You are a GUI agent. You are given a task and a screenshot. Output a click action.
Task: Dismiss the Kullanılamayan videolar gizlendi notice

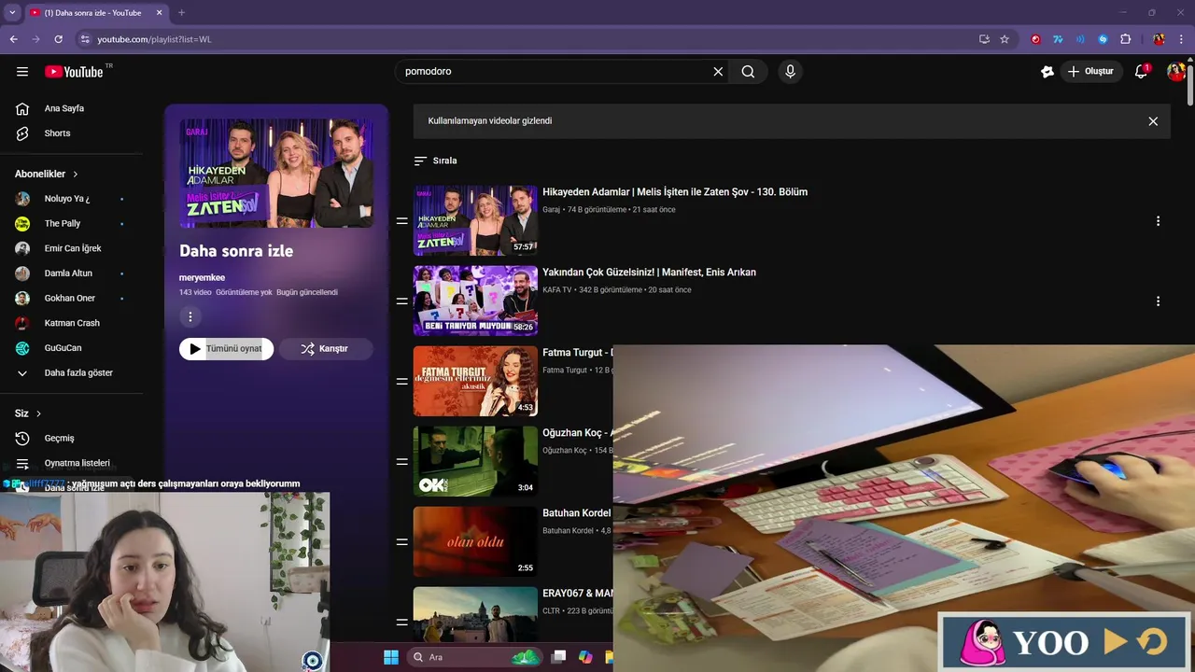(x=1153, y=121)
